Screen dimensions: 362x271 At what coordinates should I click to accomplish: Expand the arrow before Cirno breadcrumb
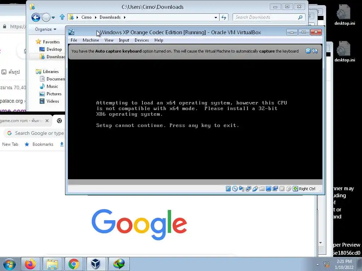[x=77, y=17]
